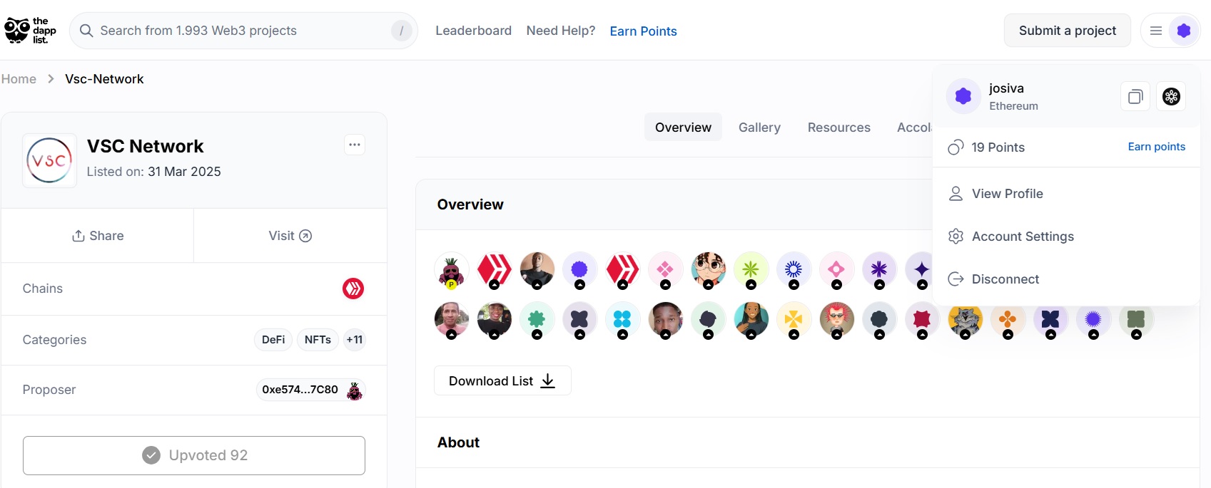Select the DeFi category tag
The width and height of the screenshot is (1211, 488).
coord(273,340)
